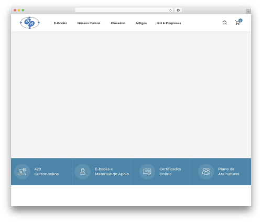This screenshot has height=222, width=262.
Task: Open E-books e Materiais de Apoio
Action: coord(112,172)
